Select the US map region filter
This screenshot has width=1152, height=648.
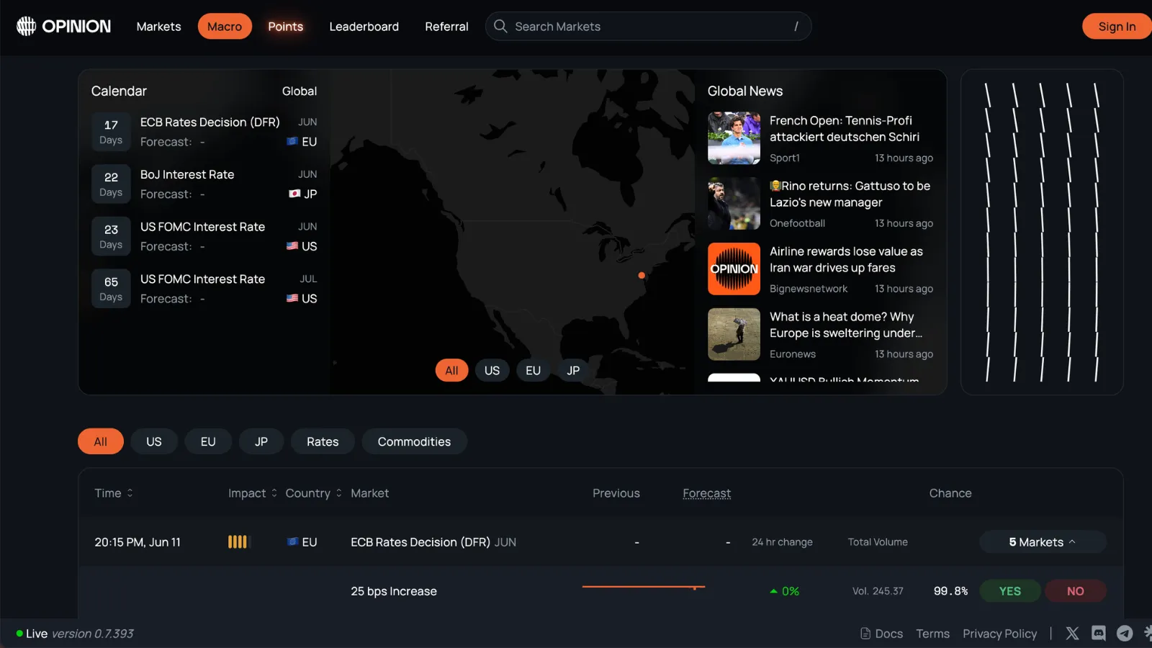click(492, 370)
